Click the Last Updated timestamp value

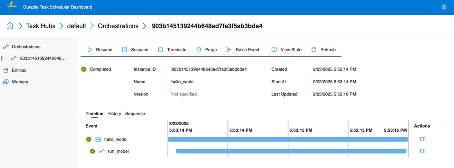(335, 94)
